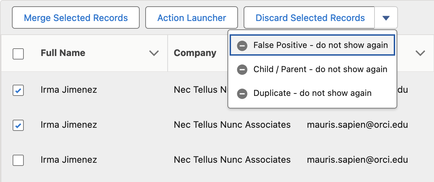Image resolution: width=434 pixels, height=182 pixels.
Task: Click the minus icon beside False Positive option
Action: coord(242,45)
